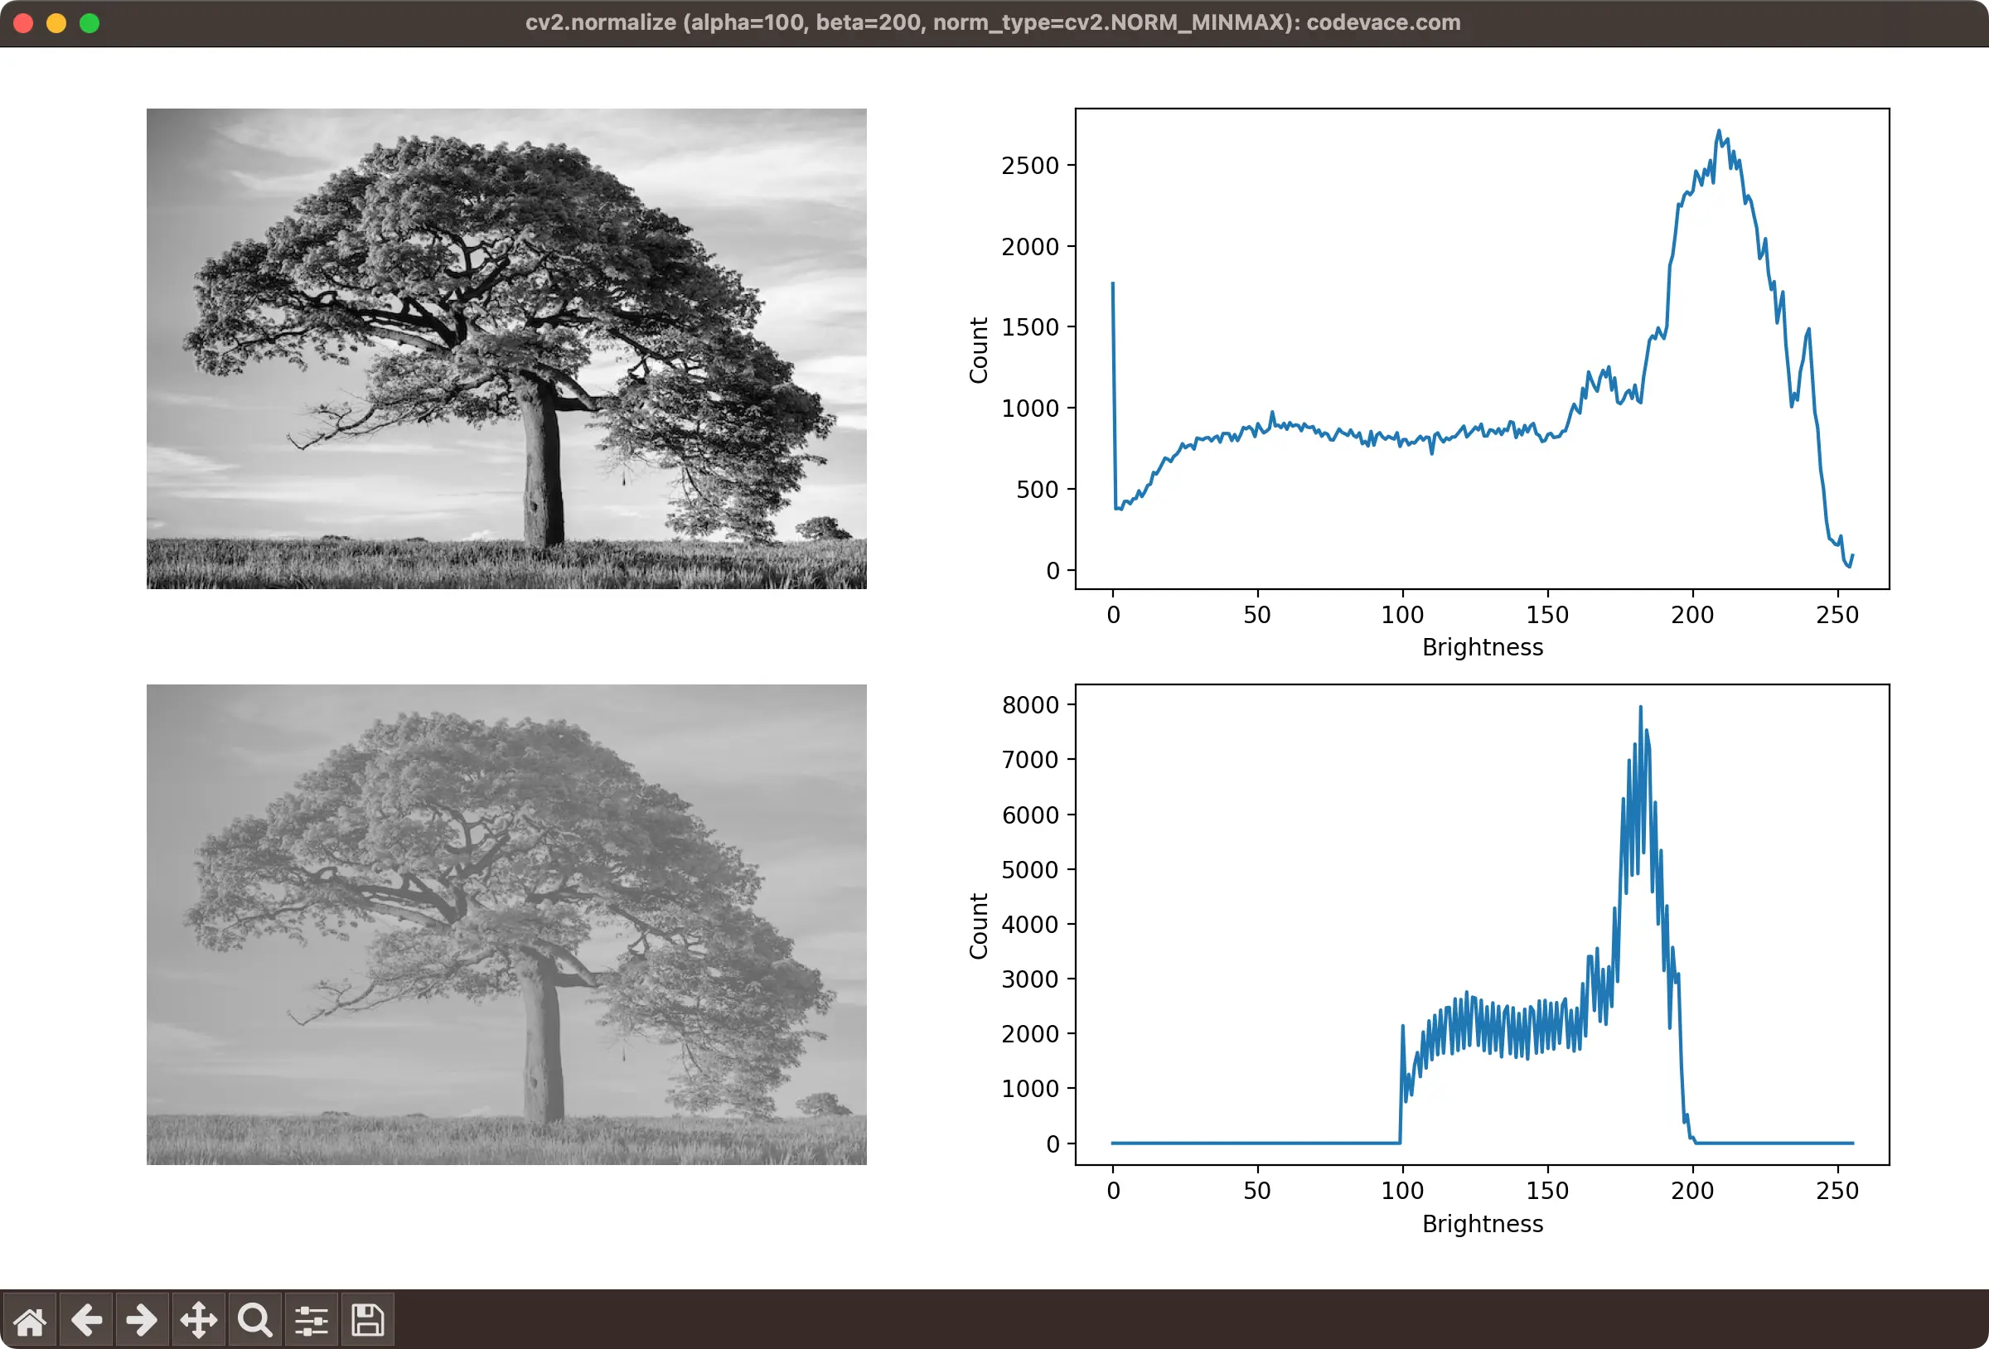Click the bottom plot's Brightness axis label

[1483, 1224]
